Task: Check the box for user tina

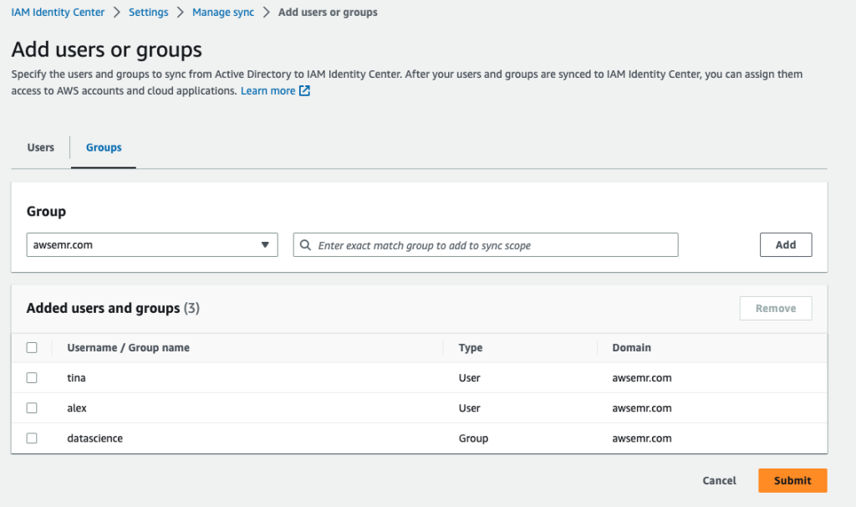Action: tap(32, 378)
